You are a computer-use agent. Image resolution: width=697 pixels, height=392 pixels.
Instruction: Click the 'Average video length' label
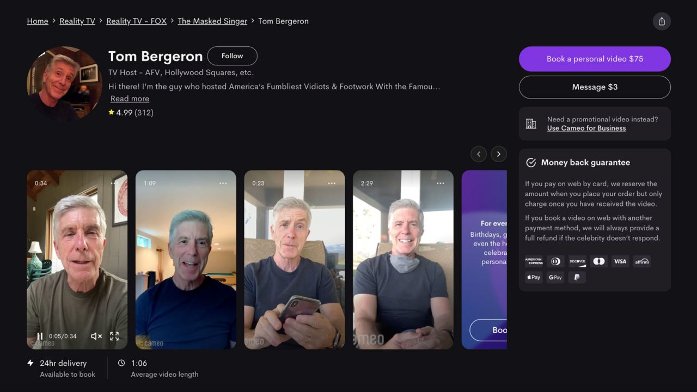[x=164, y=375]
